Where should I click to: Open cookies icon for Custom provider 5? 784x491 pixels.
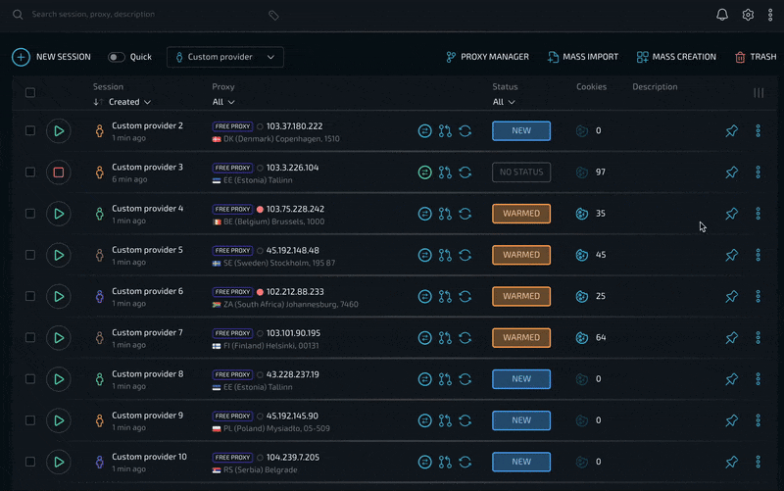coord(582,255)
